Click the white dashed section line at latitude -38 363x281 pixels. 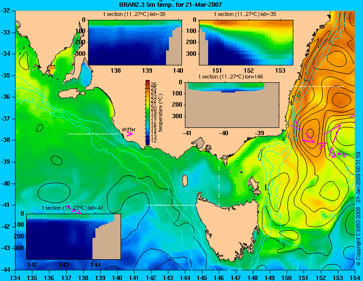[93, 134]
